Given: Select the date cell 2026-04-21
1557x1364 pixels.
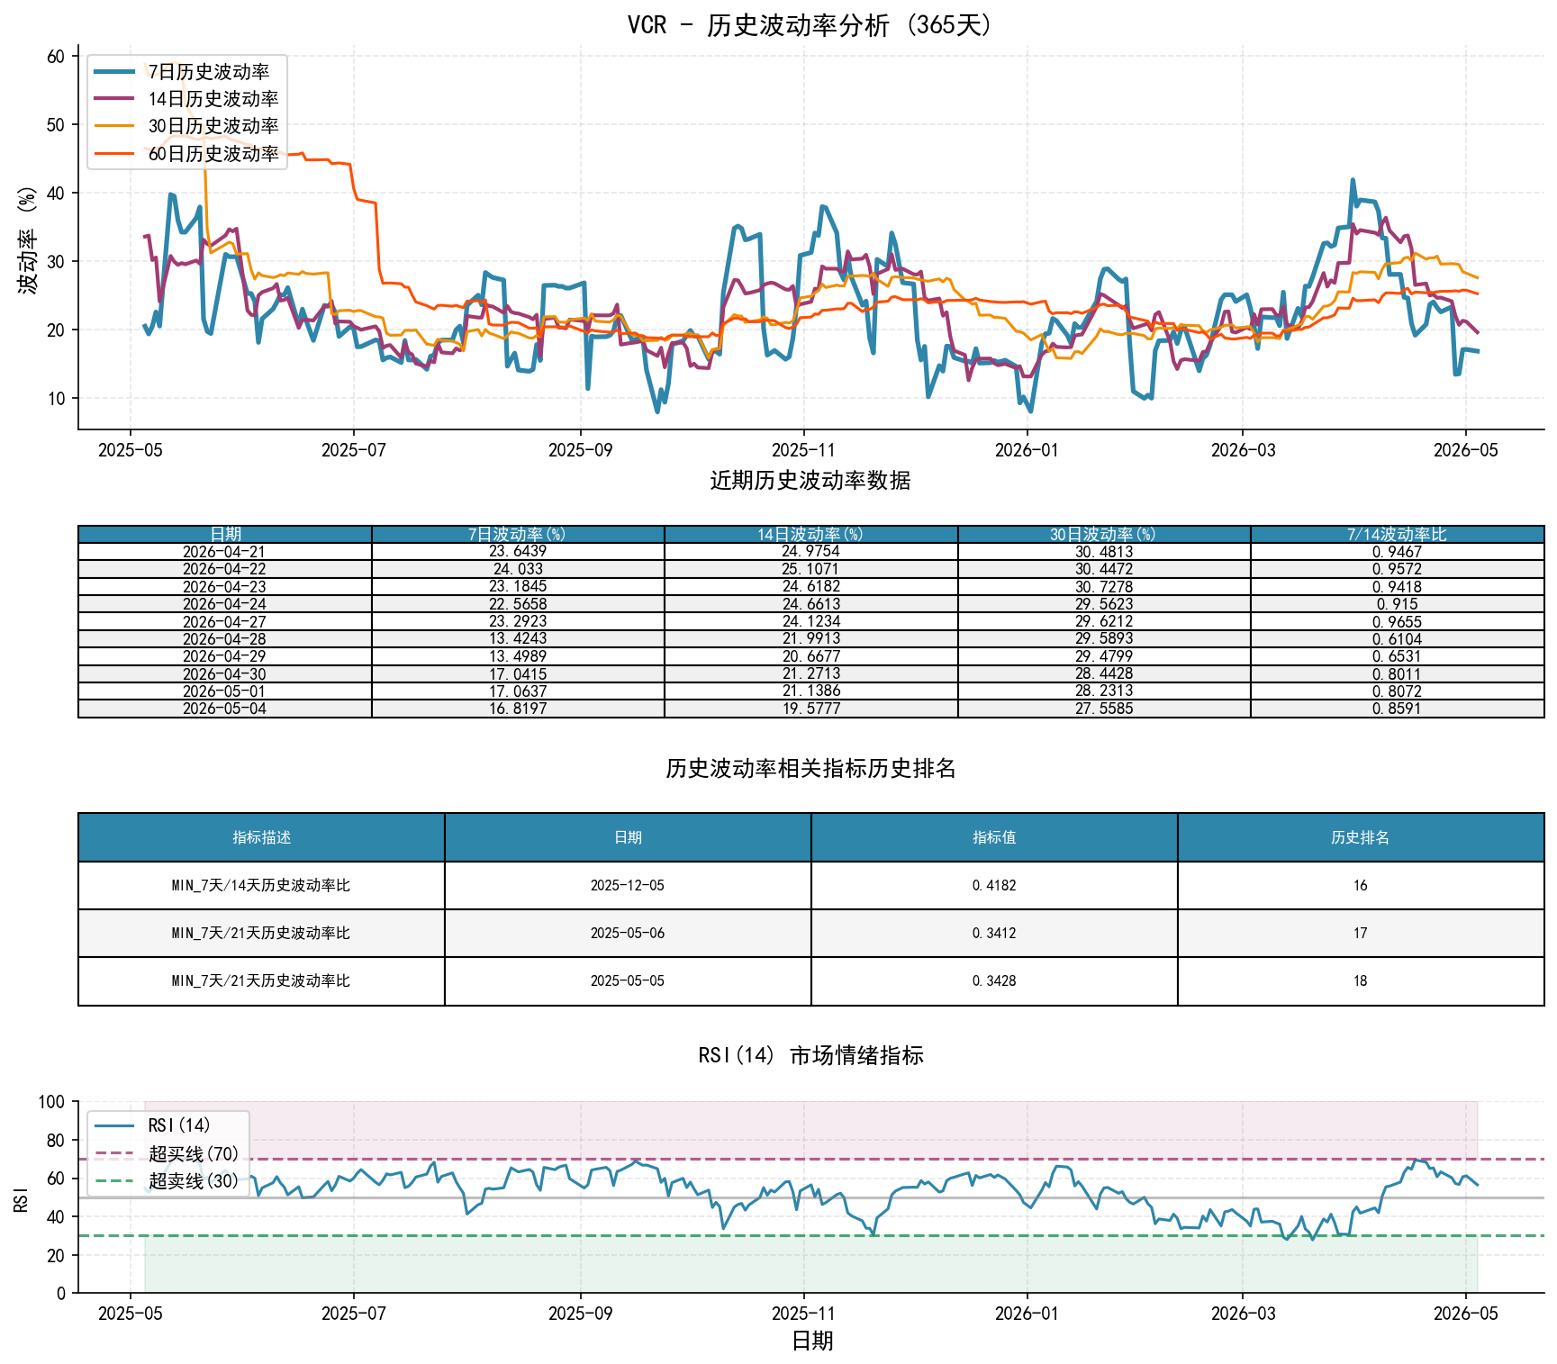Looking at the screenshot, I should click(x=224, y=551).
